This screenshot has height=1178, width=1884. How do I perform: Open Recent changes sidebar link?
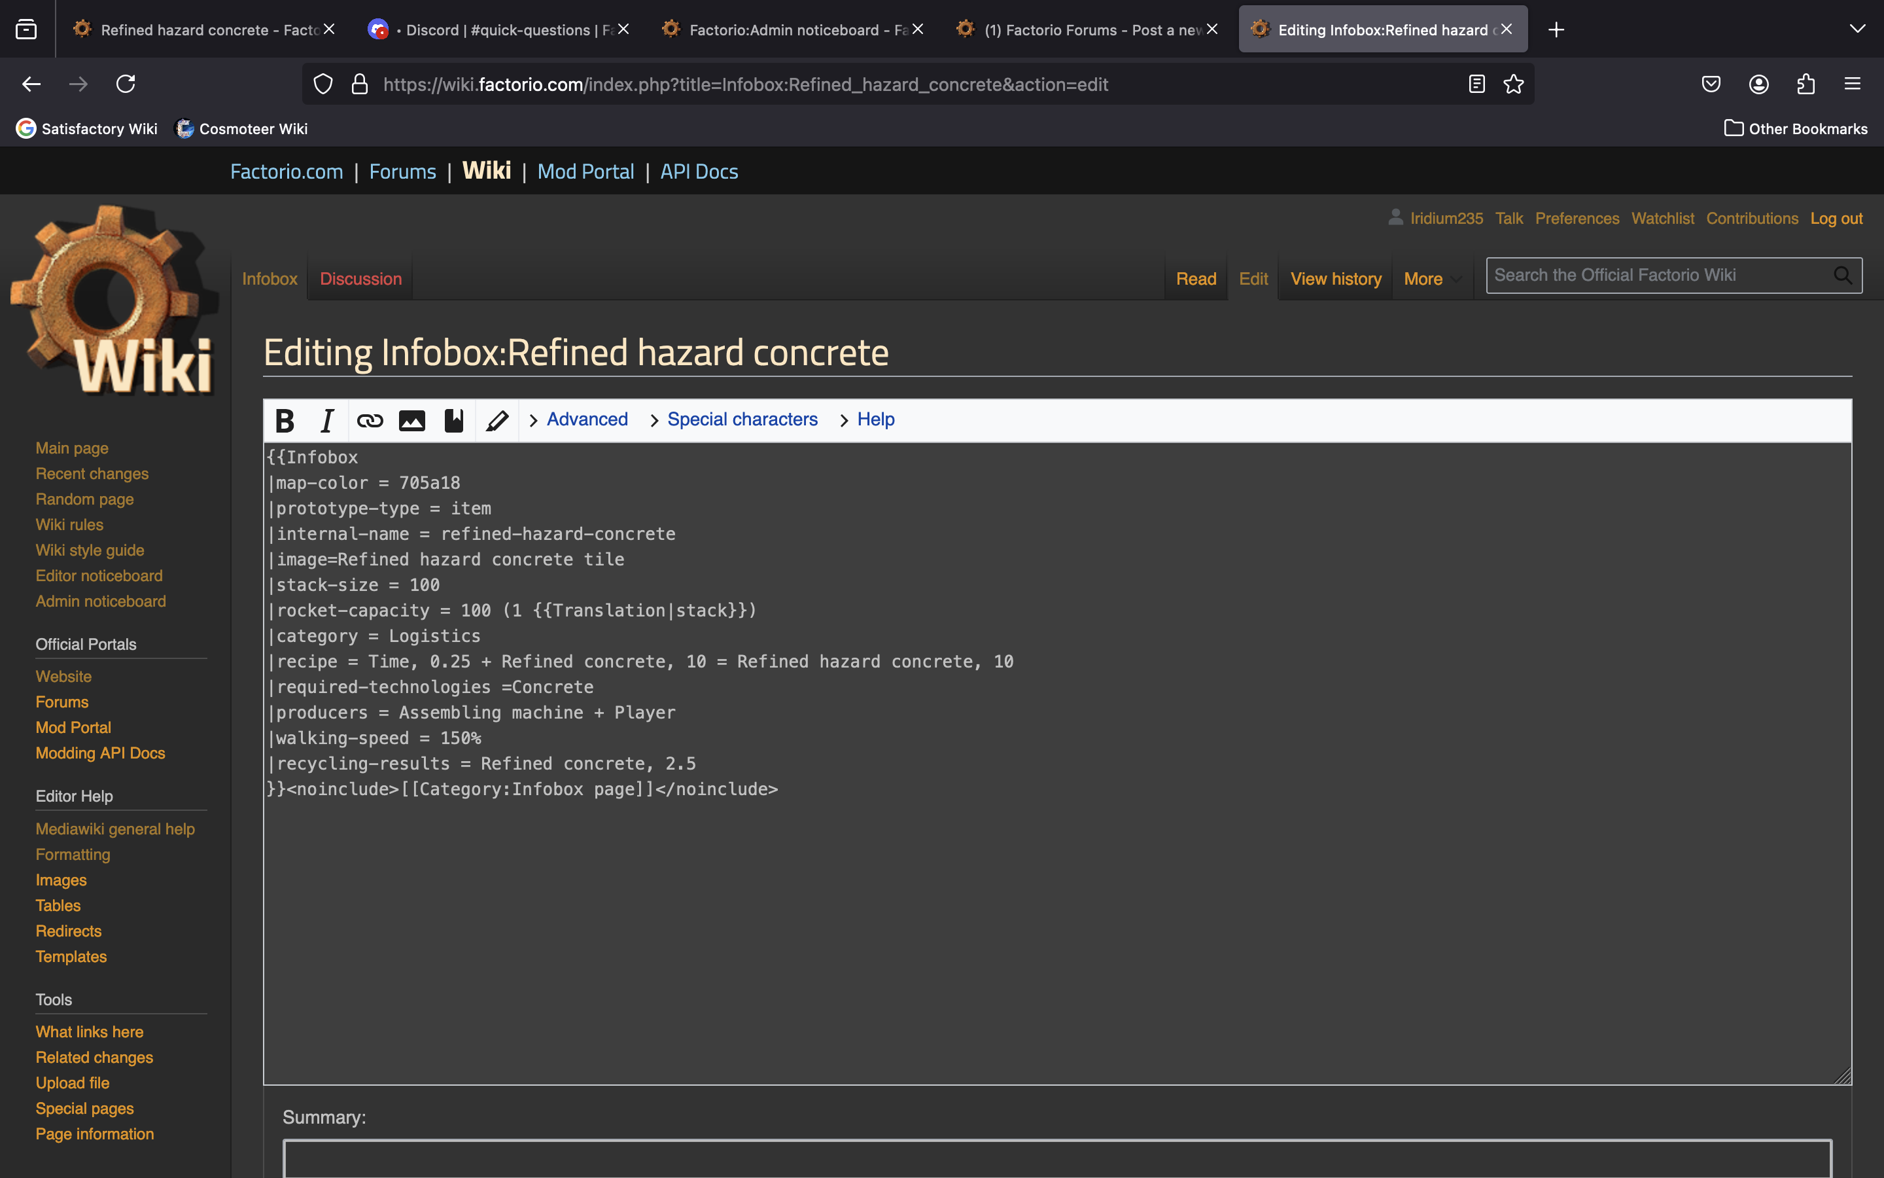pos(92,474)
